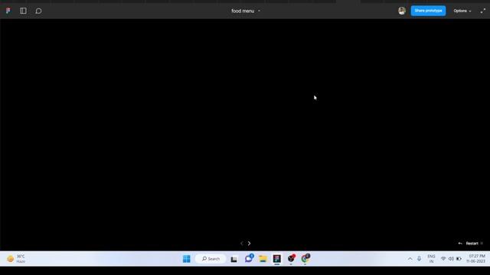Open the comments speech bubble icon
This screenshot has width=490, height=275.
[38, 11]
